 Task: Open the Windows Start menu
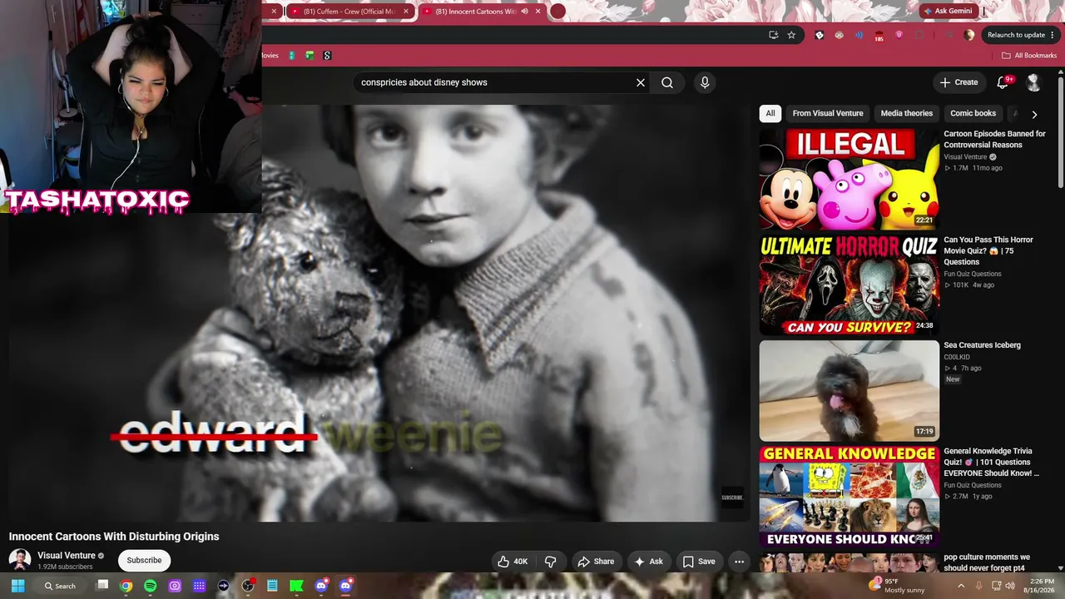(17, 586)
